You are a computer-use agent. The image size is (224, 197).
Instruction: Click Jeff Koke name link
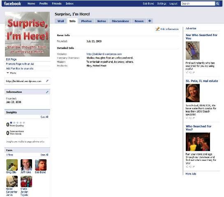(26, 172)
